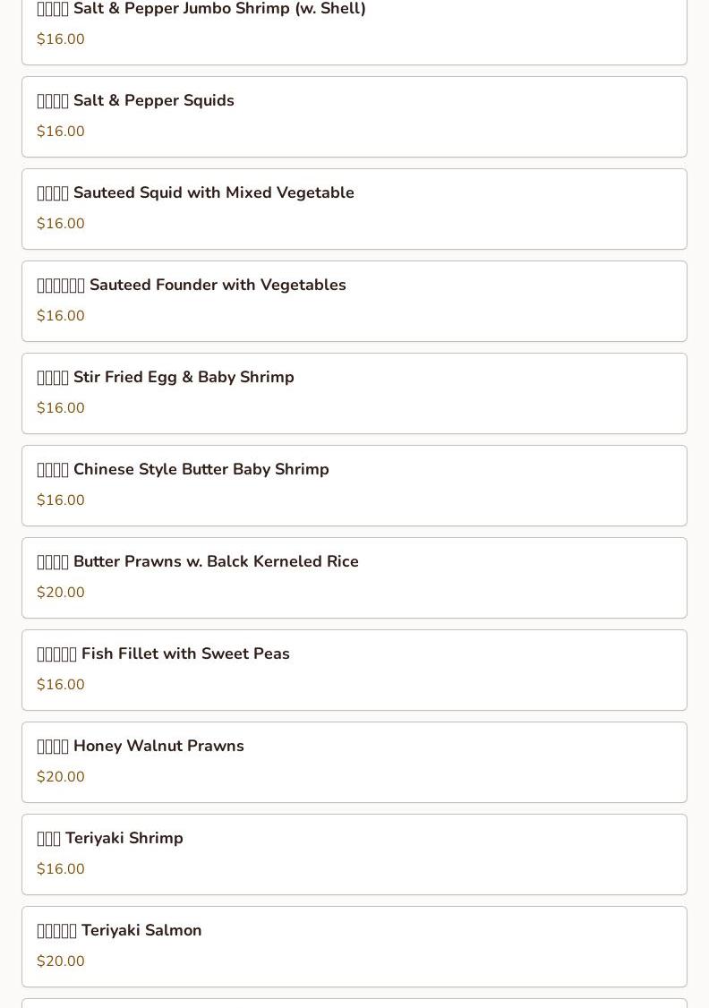Open Teriyaki Shrimp menu card
Image resolution: width=709 pixels, height=1008 pixels.
pos(124,839)
